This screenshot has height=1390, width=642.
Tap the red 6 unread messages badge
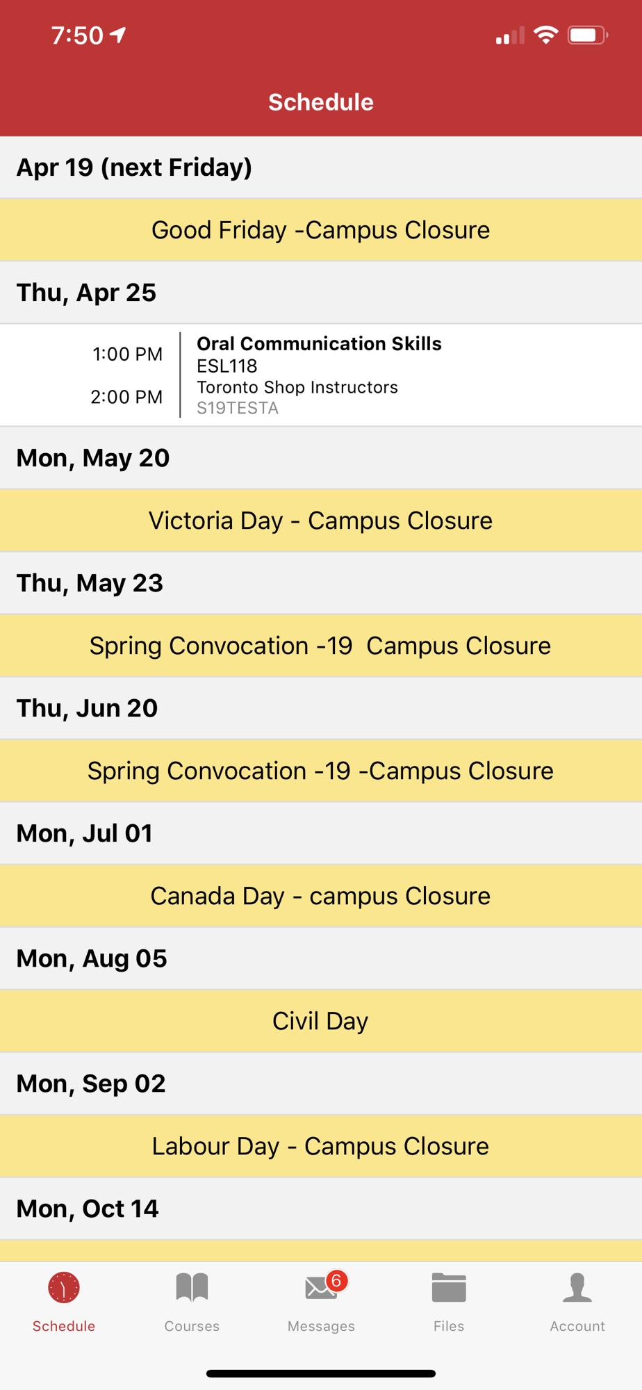tap(337, 1280)
